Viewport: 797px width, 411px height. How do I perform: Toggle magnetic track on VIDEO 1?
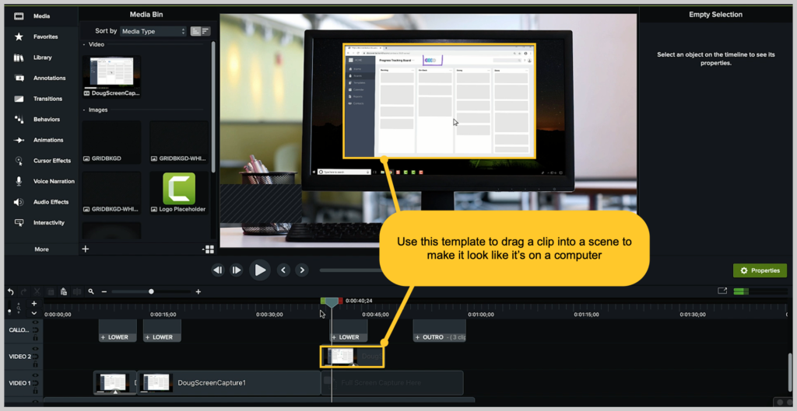coord(36,383)
